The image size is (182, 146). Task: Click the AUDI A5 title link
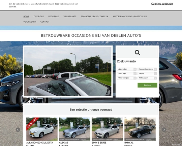click(63, 143)
